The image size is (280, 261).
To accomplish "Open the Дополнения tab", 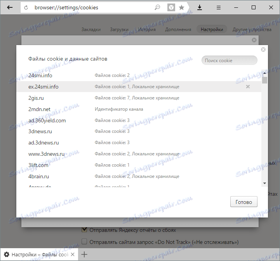I will pyautogui.click(x=178, y=30).
